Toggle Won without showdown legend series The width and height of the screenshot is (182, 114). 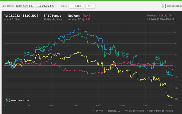pyautogui.click(x=160, y=111)
